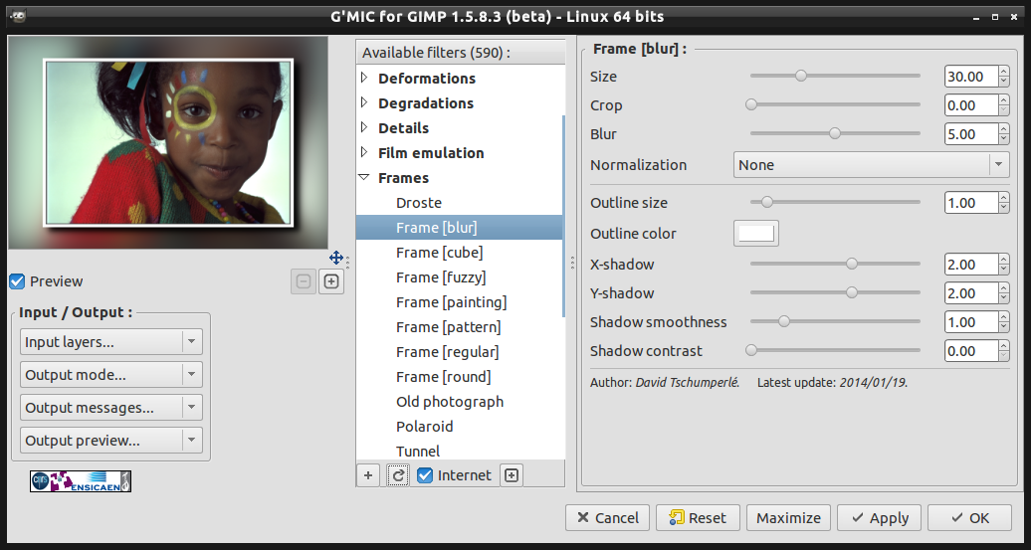Click the Maximize button

788,518
